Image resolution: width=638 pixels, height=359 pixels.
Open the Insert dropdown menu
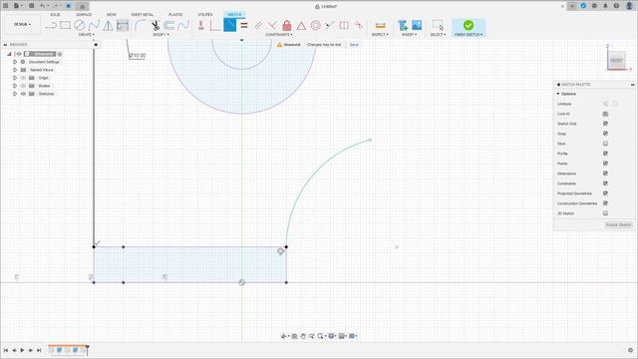coord(410,35)
